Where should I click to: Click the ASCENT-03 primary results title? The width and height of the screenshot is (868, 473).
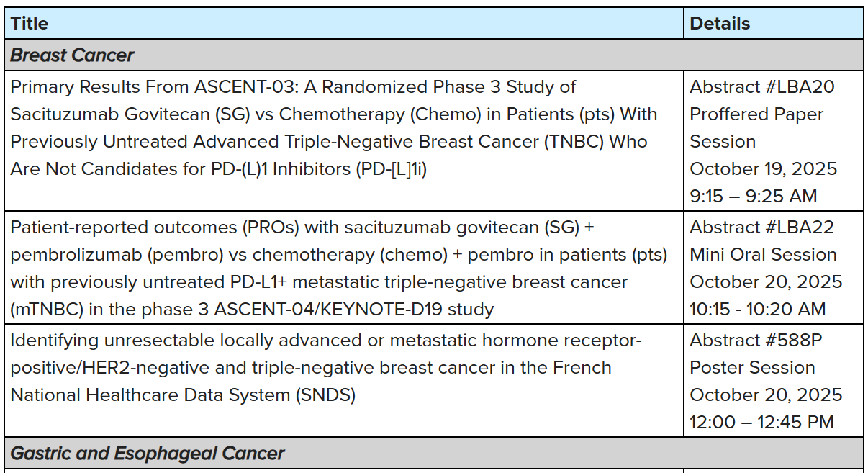[293, 87]
